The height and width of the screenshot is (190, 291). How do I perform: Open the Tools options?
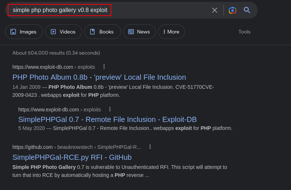click(244, 32)
